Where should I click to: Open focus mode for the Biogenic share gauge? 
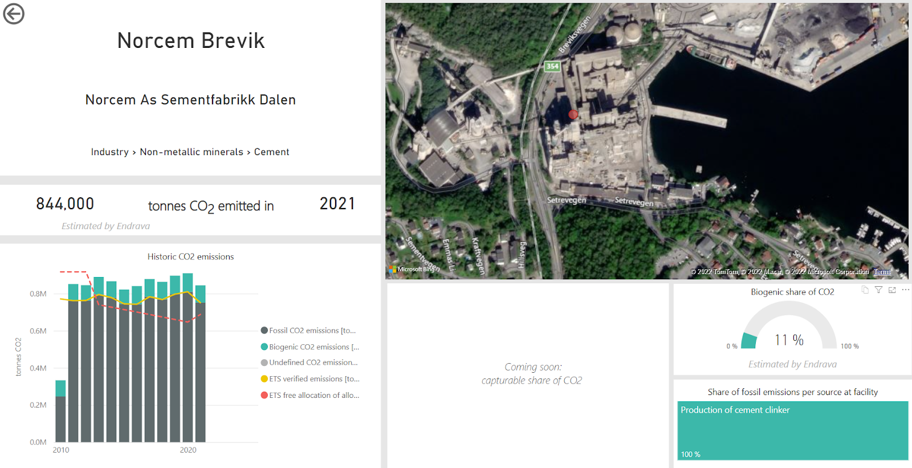[x=892, y=290]
